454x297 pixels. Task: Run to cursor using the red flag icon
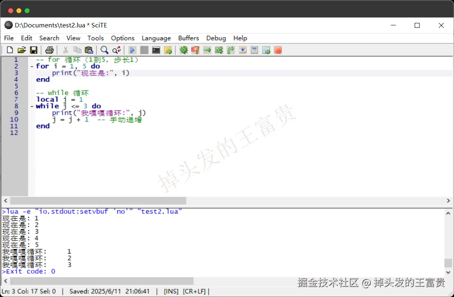[195, 50]
